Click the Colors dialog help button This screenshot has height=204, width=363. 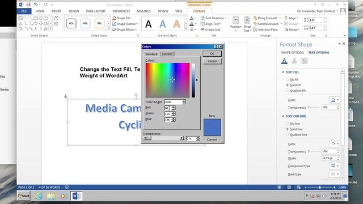click(216, 46)
